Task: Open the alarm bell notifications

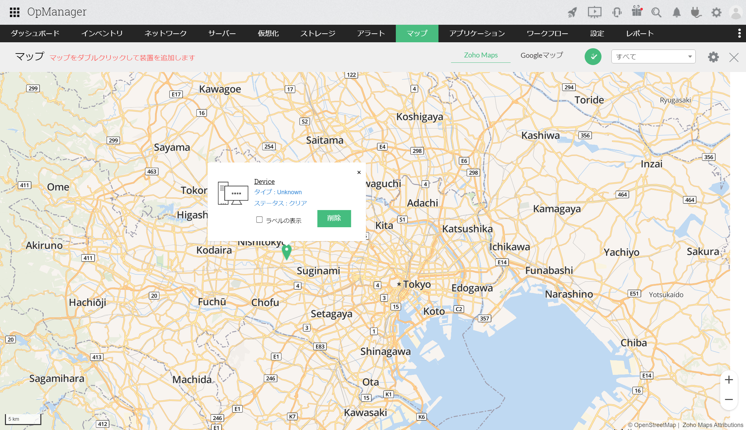Action: [x=677, y=13]
